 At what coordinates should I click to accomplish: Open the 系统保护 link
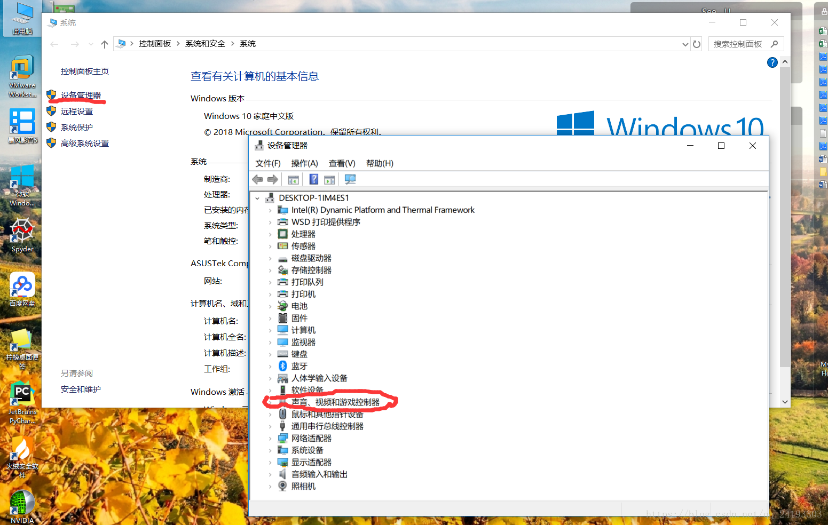[x=77, y=127]
